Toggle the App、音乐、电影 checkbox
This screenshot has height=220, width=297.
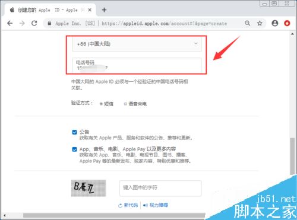74,149
